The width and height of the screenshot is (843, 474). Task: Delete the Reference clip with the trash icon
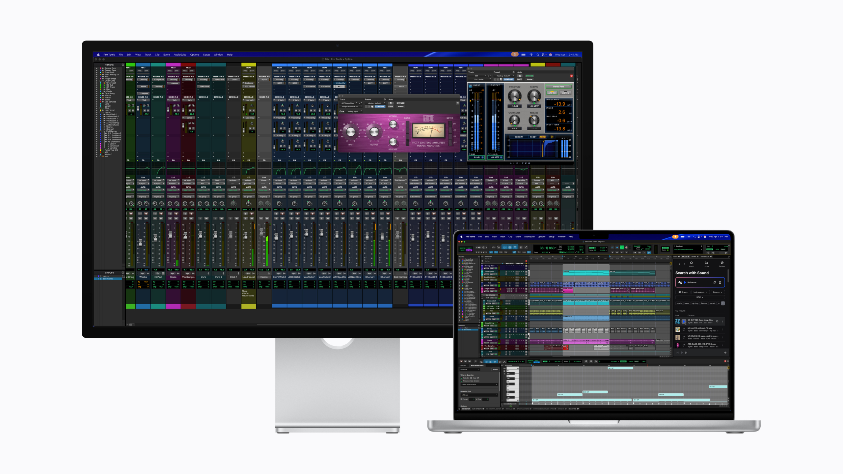click(x=720, y=282)
